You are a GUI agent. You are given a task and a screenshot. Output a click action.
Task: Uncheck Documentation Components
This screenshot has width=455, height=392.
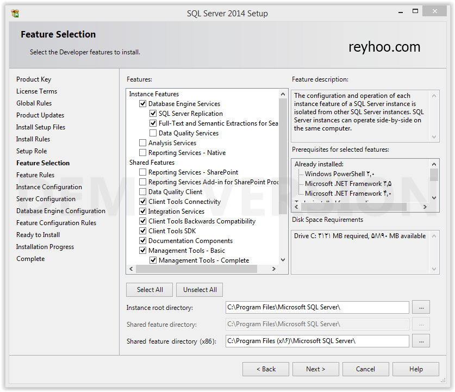coord(142,241)
